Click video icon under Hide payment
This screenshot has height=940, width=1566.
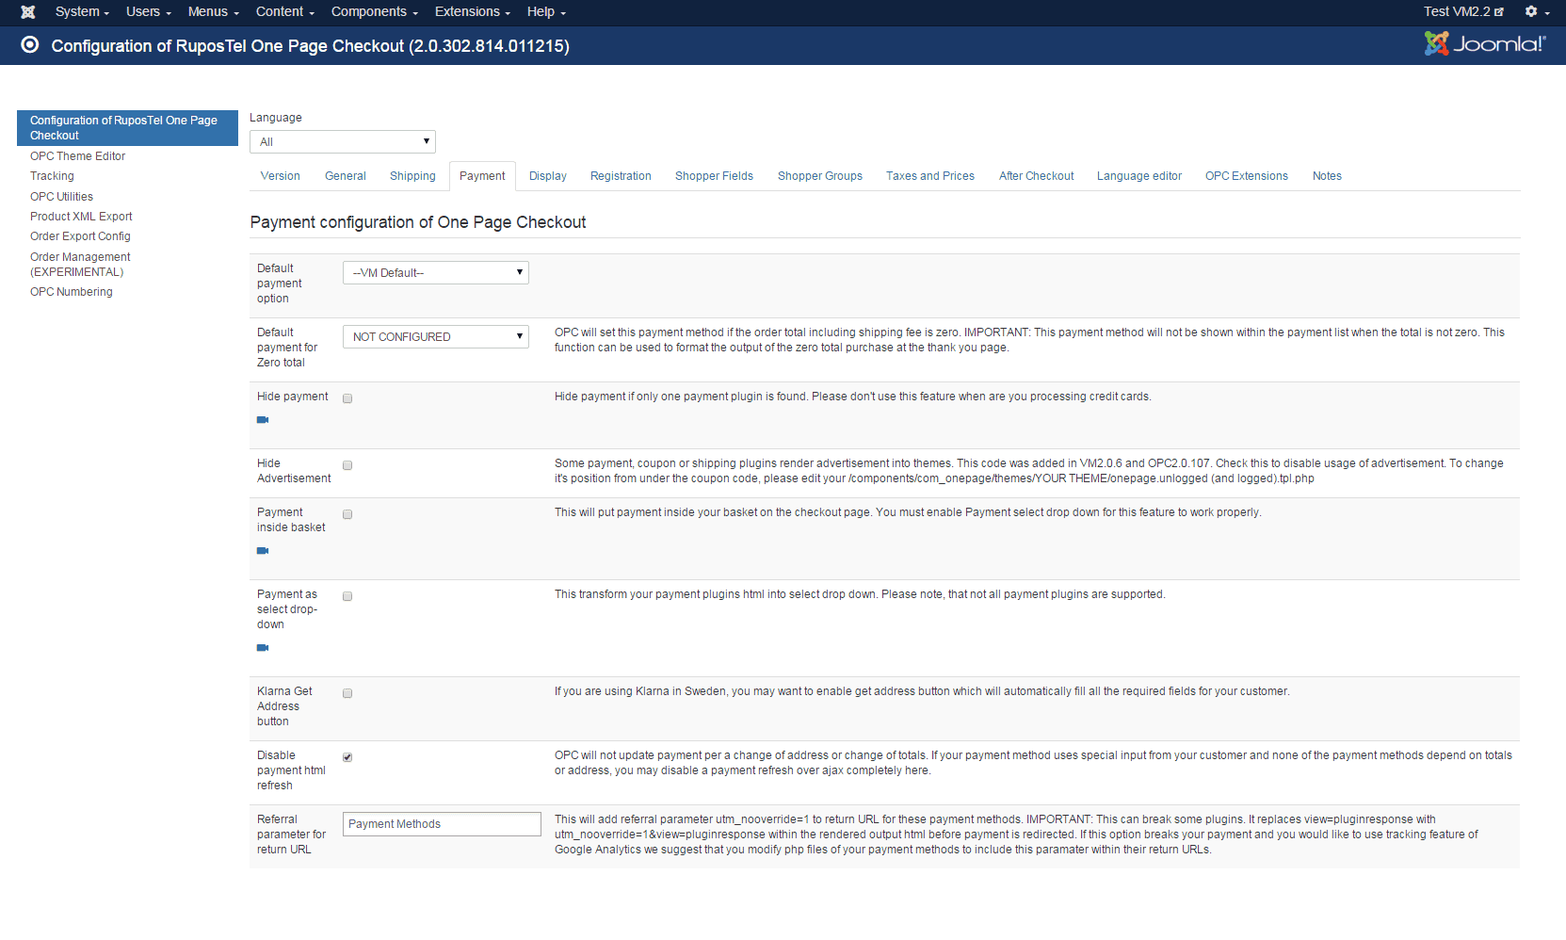coord(263,420)
